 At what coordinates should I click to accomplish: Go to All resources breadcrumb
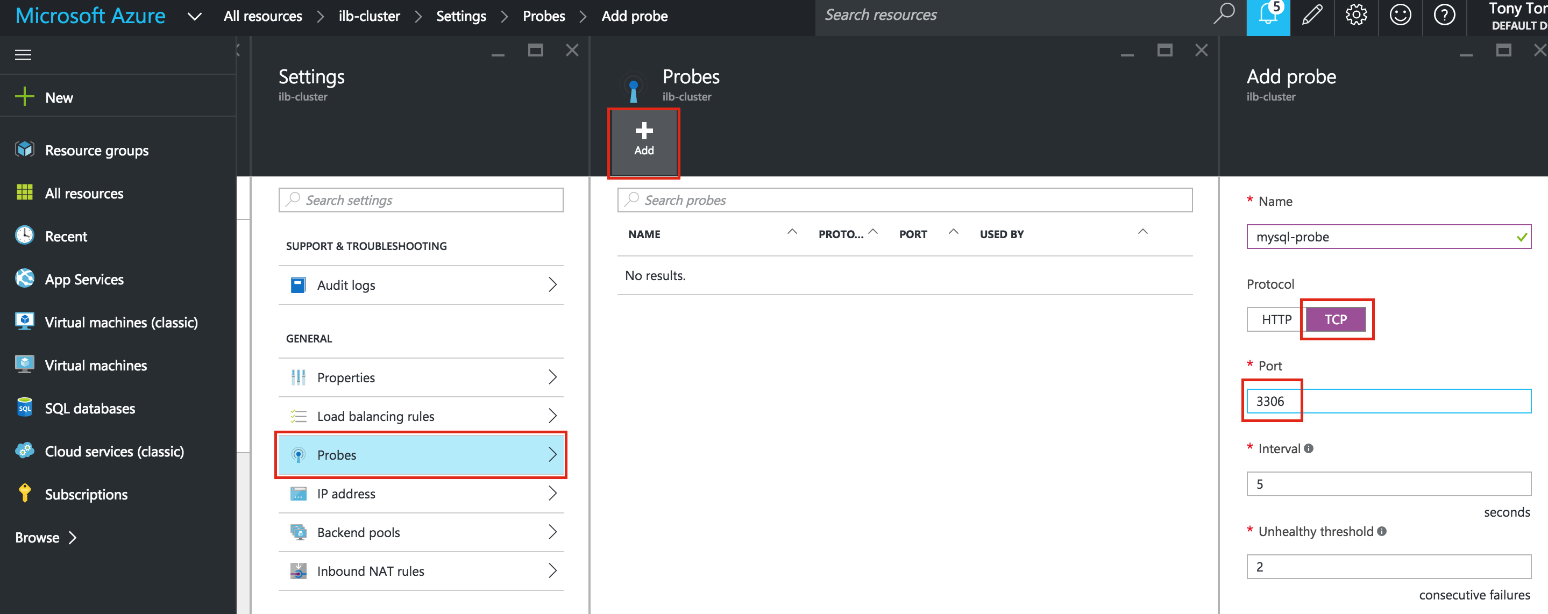click(262, 16)
